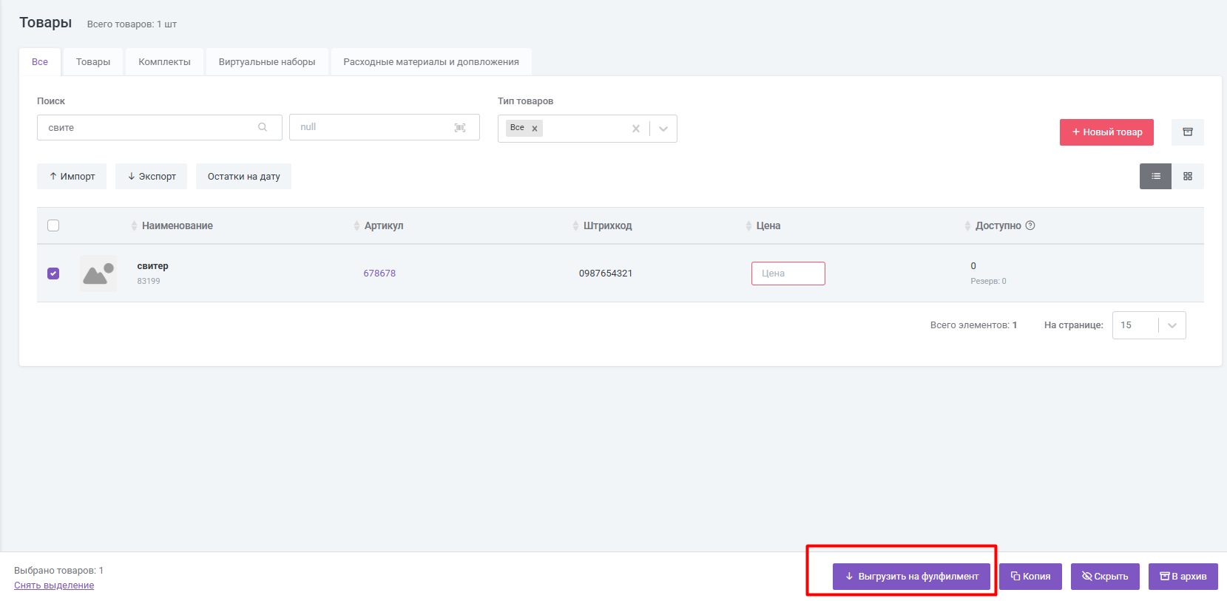Open the 'Виртуальные наборы' tab

[x=267, y=62]
